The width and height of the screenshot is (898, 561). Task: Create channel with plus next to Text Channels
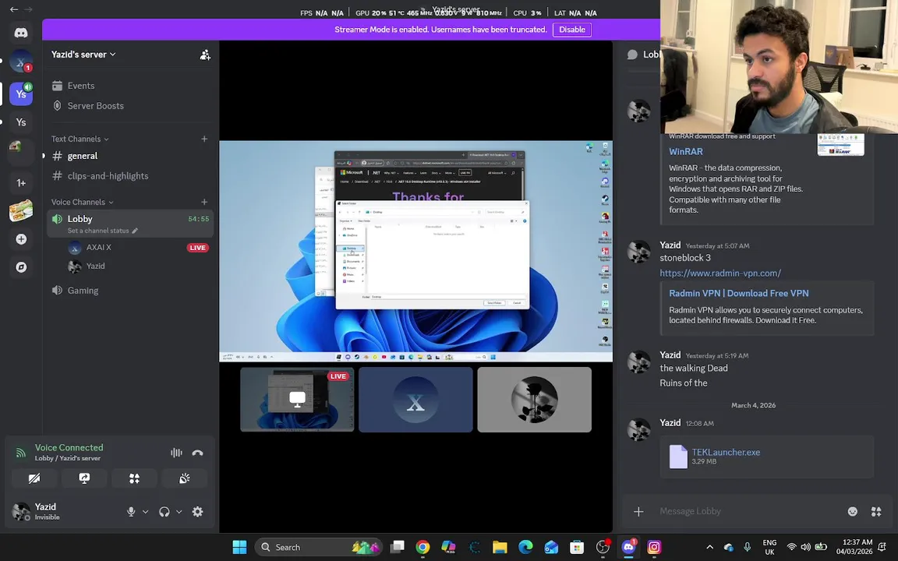coord(204,139)
